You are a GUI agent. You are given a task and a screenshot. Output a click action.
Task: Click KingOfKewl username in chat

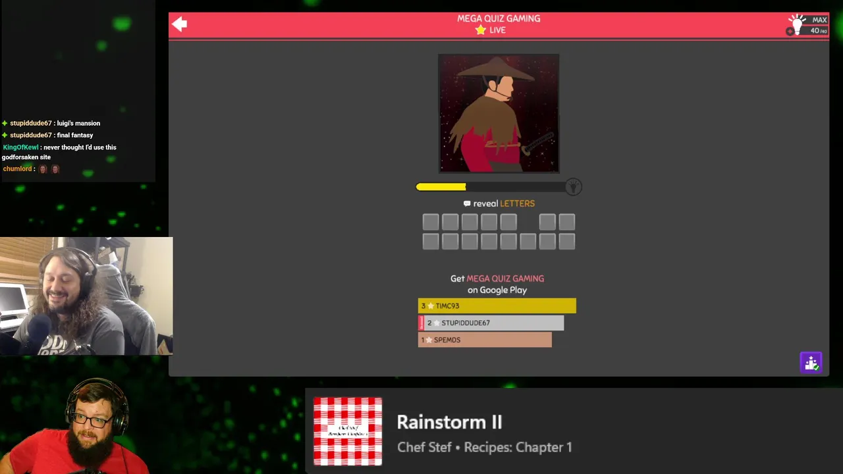coord(20,147)
